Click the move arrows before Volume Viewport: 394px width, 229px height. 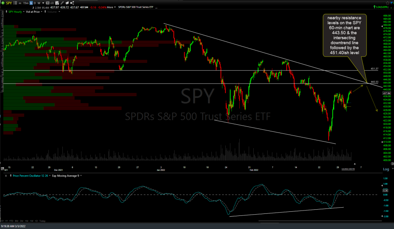click(45, 11)
